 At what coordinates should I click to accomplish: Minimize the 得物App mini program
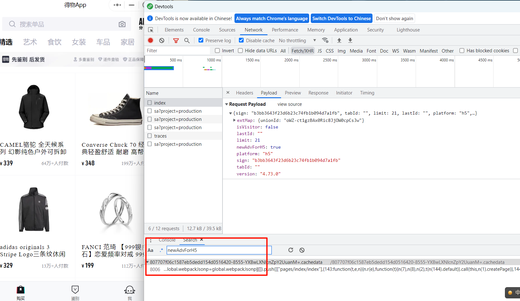tap(132, 5)
